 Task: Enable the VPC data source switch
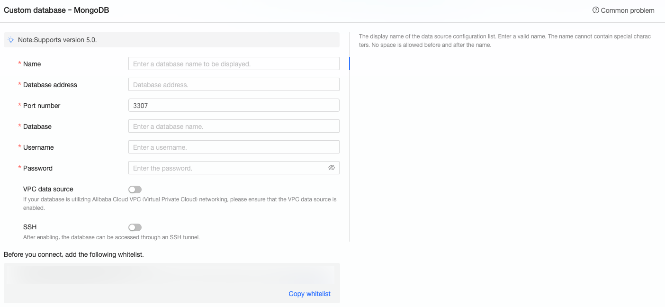point(135,190)
